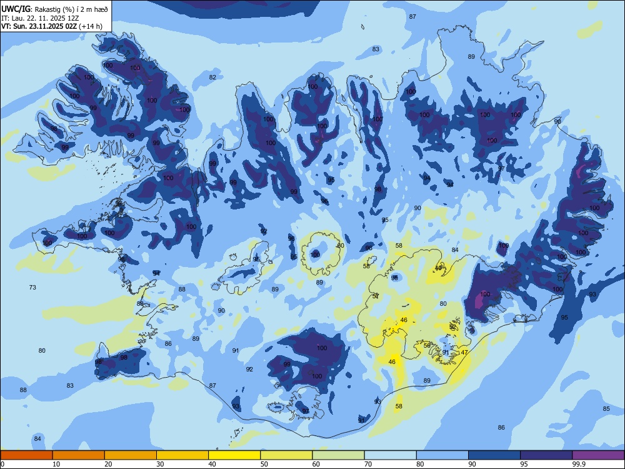Viewport: 625px width, 469px height.
Task: Click the legend scale label 30
Action: [160, 464]
